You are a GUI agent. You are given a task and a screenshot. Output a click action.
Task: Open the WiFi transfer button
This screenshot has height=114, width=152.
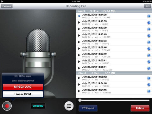coord(148,6)
